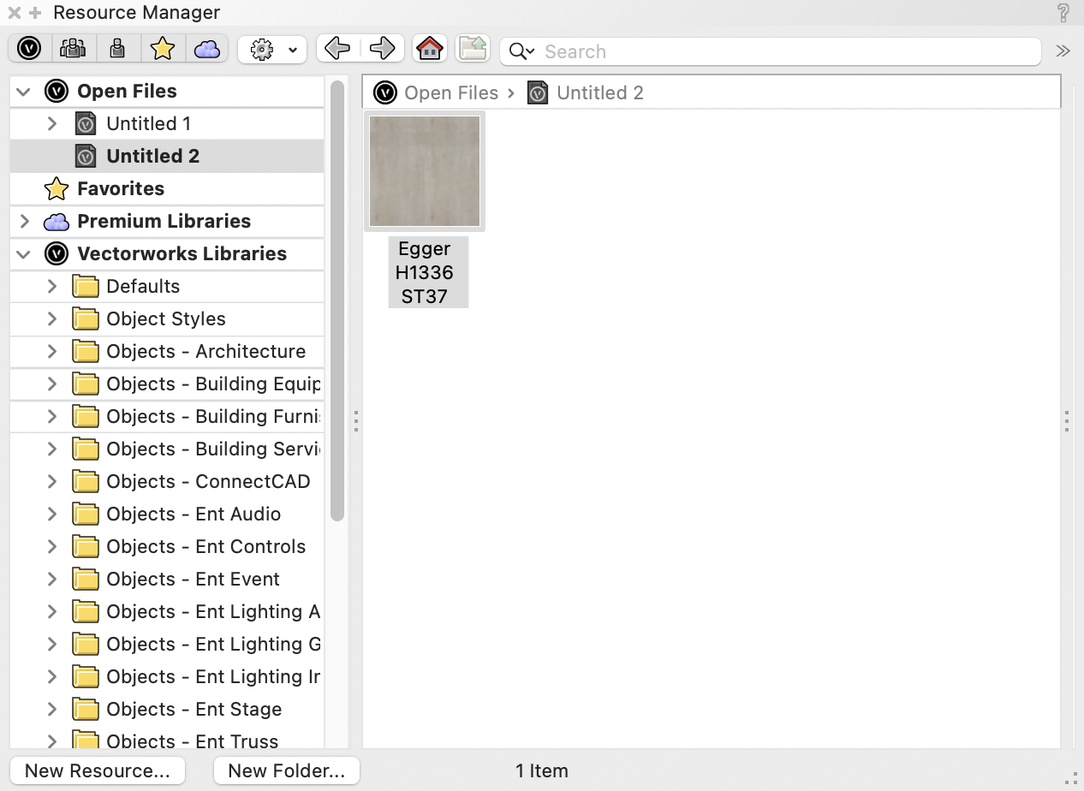Toggle the user libraries filter icon

tap(118, 49)
